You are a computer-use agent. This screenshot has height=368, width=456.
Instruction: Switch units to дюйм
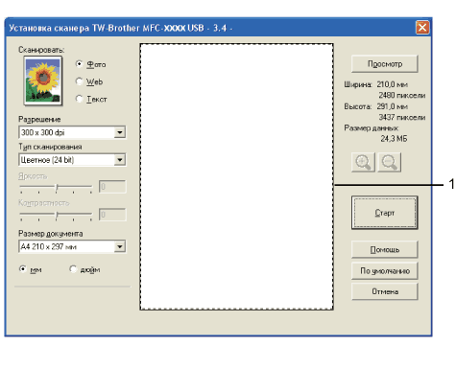click(73, 269)
